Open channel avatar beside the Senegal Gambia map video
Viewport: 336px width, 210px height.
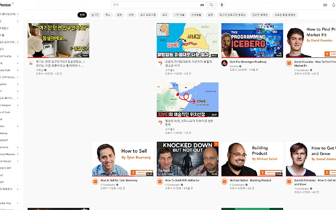pos(160,63)
